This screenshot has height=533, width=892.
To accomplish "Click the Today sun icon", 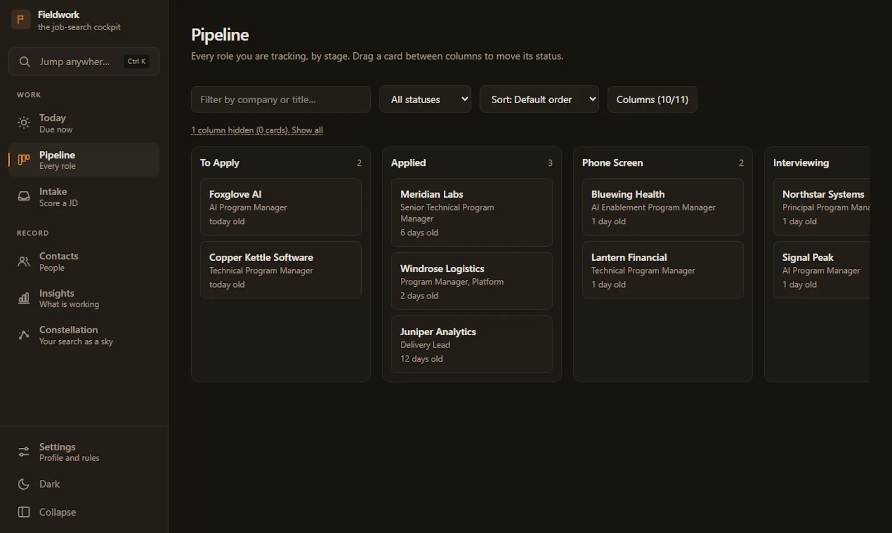I will point(23,123).
